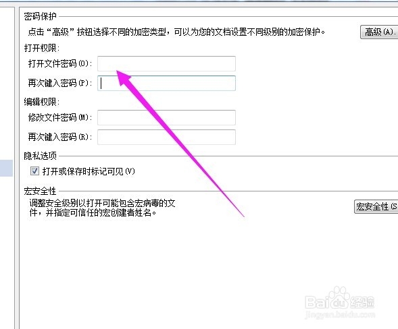Focus the 再次键入密码(R) input field
The height and width of the screenshot is (329, 398).
(x=166, y=137)
